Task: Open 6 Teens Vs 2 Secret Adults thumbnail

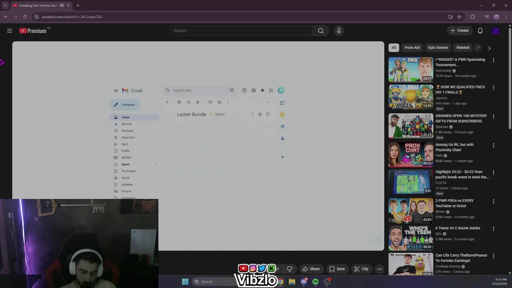Action: coord(411,238)
